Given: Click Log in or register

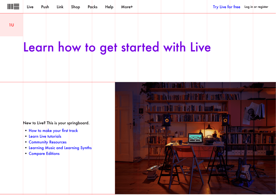Looking at the screenshot, I should pos(256,7).
